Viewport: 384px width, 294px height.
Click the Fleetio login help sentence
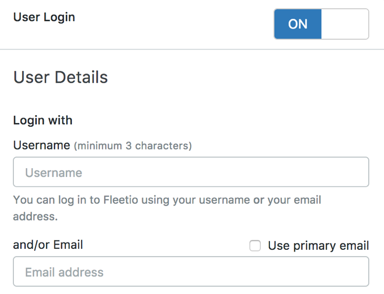pyautogui.click(x=167, y=200)
